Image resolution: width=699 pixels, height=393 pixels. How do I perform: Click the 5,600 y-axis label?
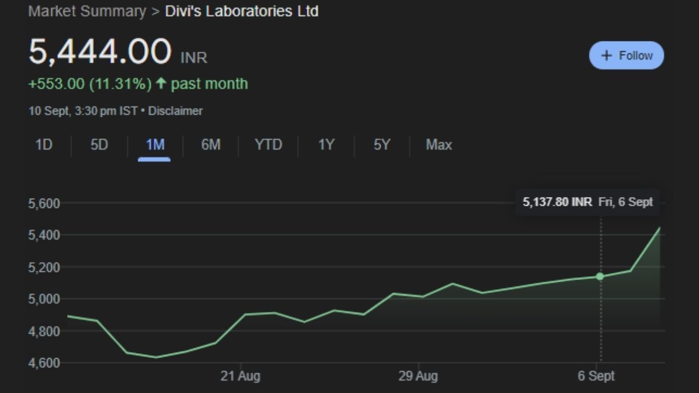pos(44,204)
